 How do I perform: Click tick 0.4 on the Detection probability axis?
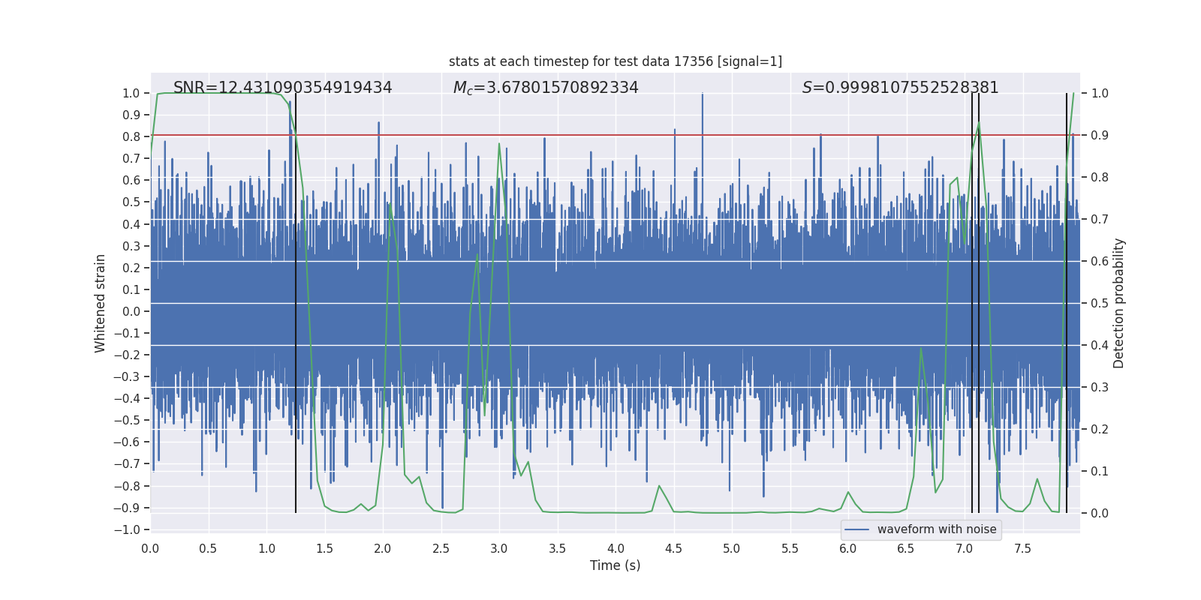[x=1100, y=345]
